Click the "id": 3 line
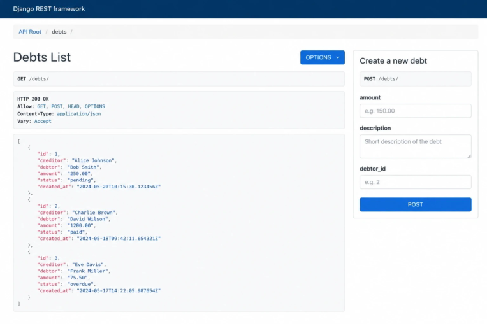The height and width of the screenshot is (324, 487). pos(48,258)
